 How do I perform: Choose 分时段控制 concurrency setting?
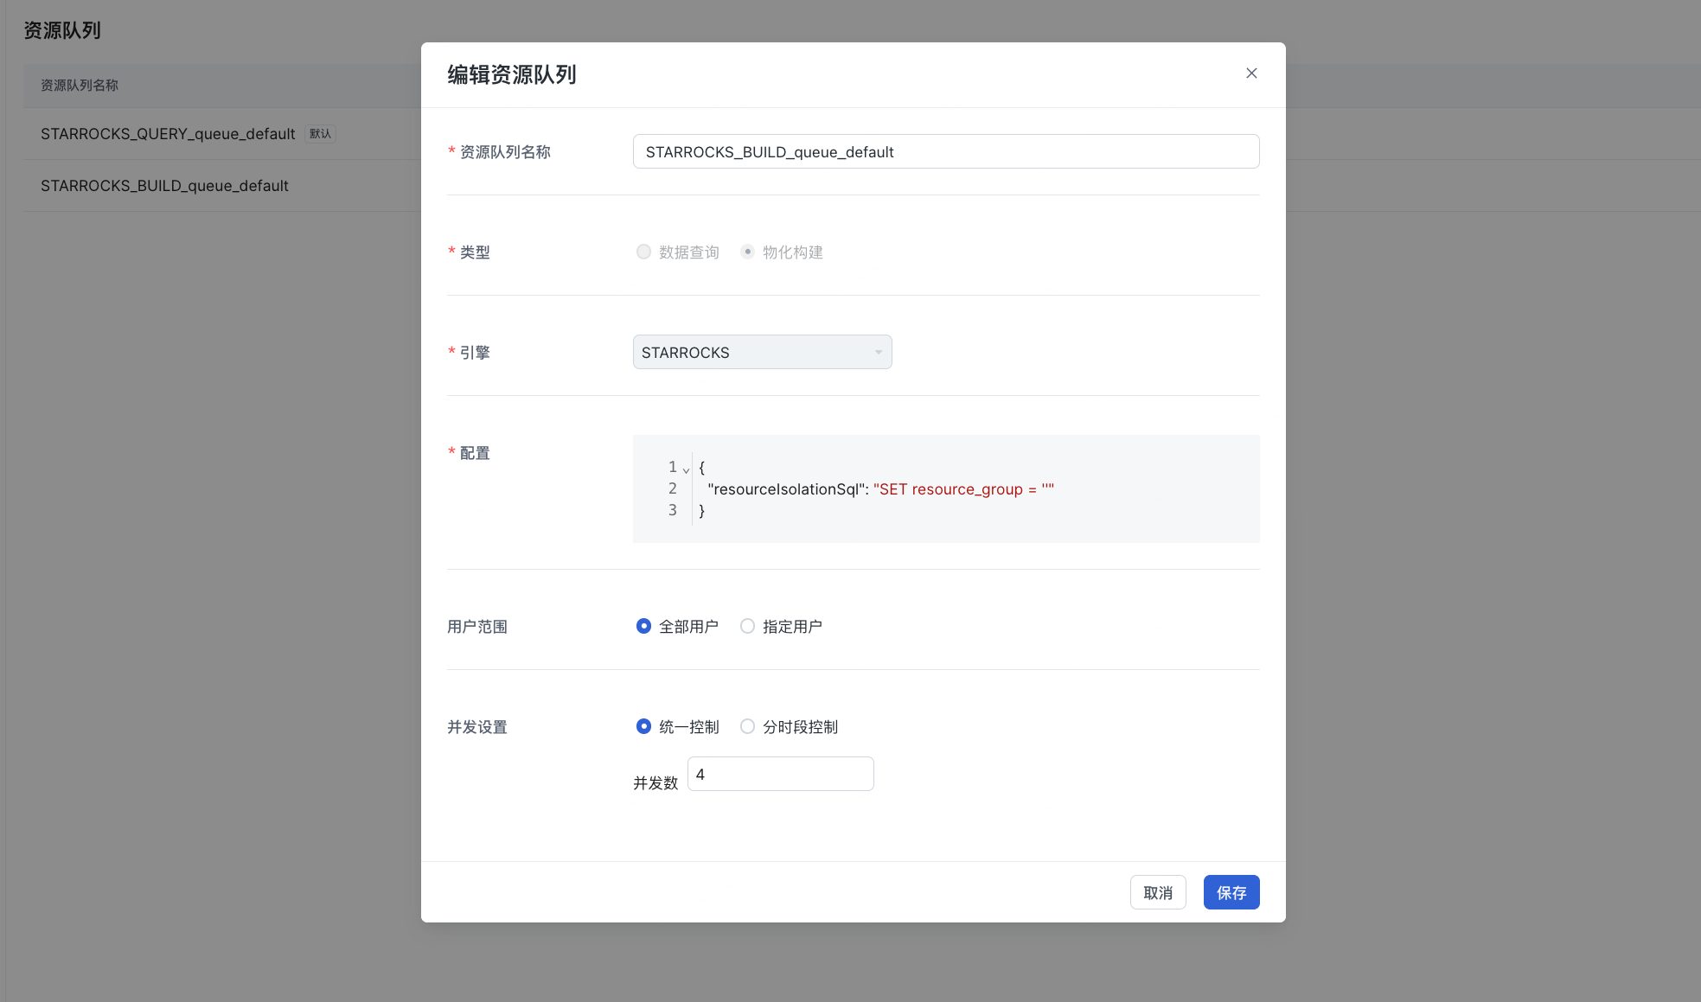pos(747,726)
